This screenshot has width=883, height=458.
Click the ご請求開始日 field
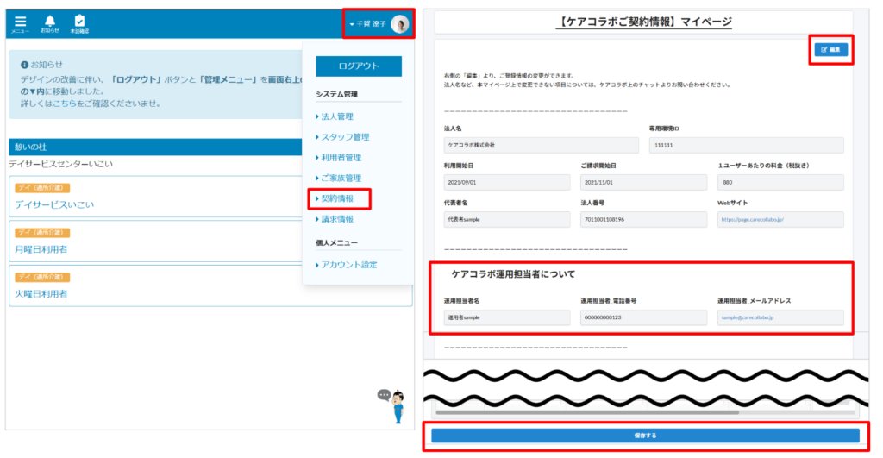643,183
